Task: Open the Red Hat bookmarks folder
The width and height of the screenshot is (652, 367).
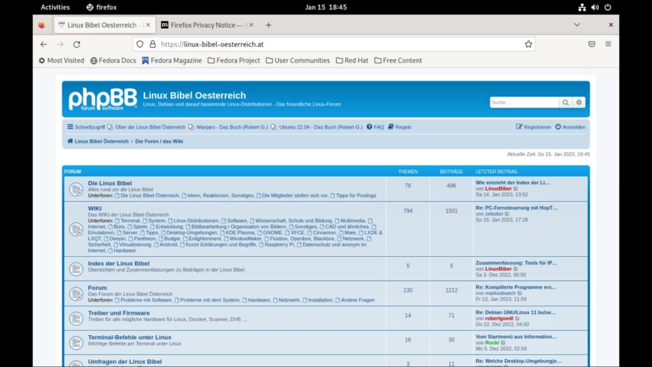Action: pos(351,61)
